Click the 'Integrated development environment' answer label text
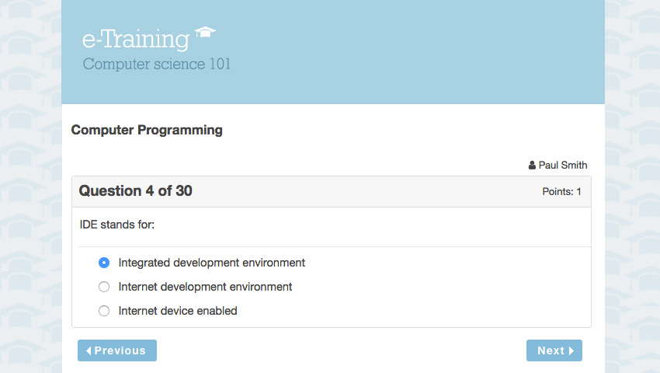 click(x=211, y=263)
